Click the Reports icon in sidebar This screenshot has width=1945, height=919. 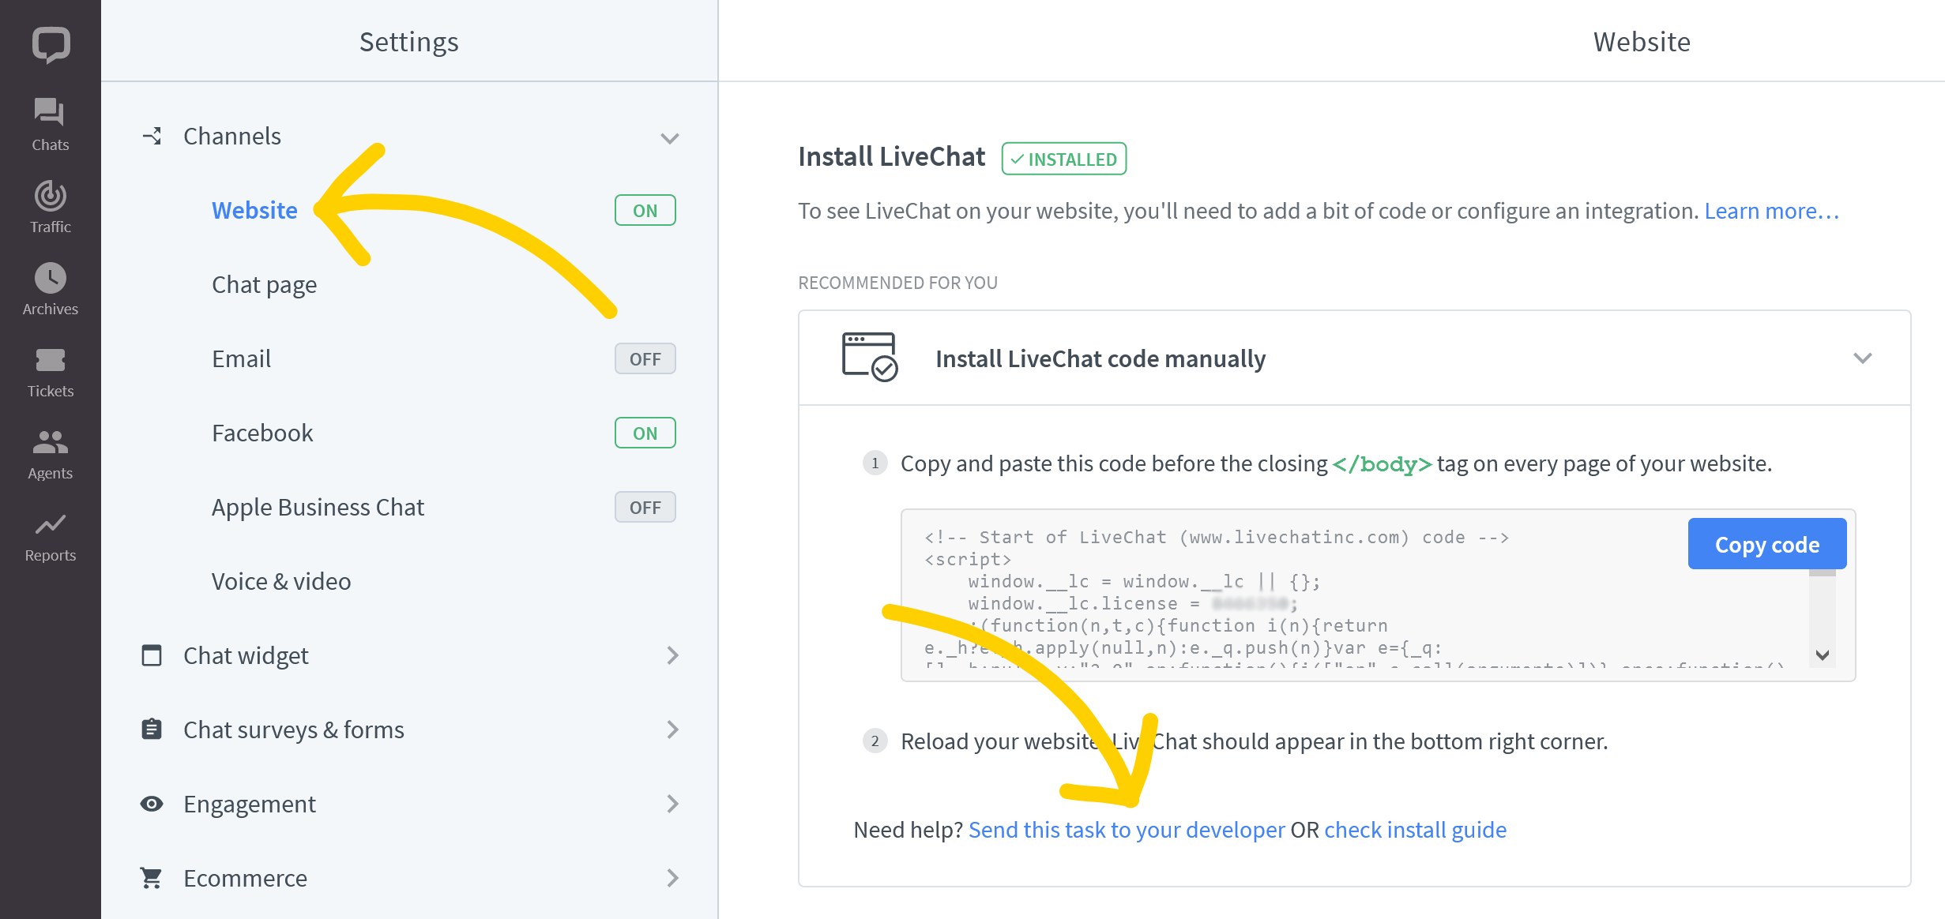click(50, 526)
